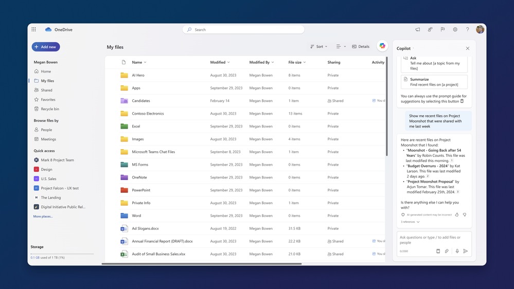The width and height of the screenshot is (514, 289).
Task: Open the prompt guide icon in chat box
Action: 438,251
